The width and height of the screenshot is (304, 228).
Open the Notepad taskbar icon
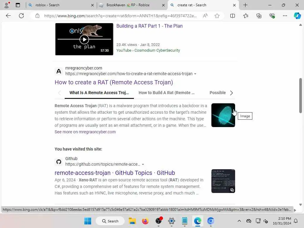[x=184, y=221]
